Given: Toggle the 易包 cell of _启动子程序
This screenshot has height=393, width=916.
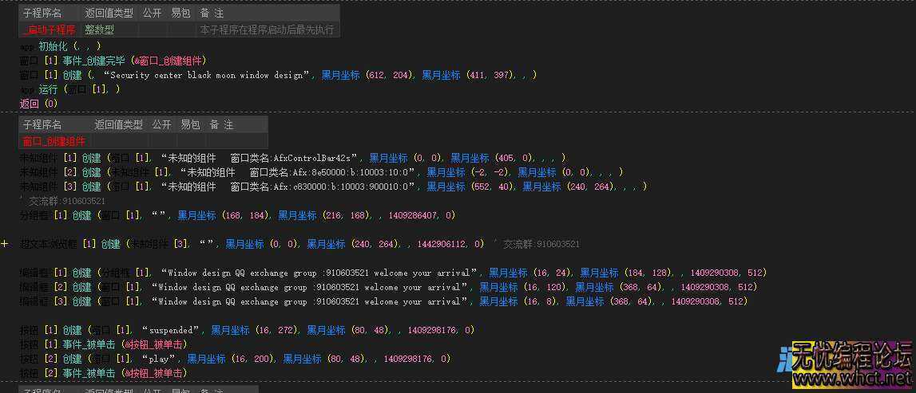Looking at the screenshot, I should [180, 29].
